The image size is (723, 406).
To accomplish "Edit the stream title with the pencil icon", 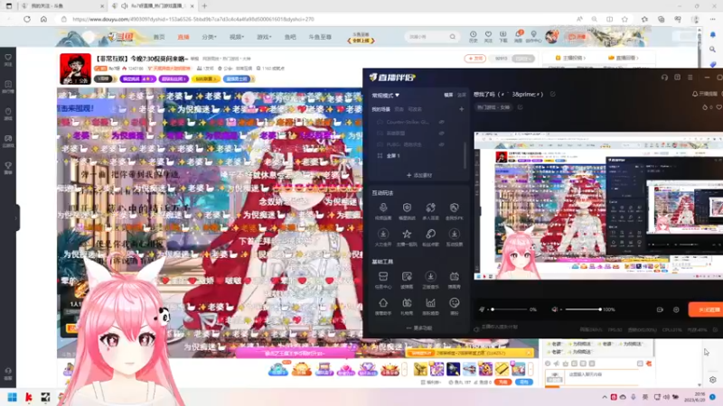I will click(552, 95).
